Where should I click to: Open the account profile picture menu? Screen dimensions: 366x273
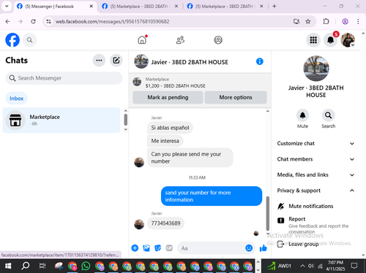click(348, 40)
